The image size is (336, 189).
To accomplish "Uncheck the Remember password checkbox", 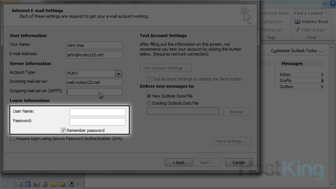I will pyautogui.click(x=63, y=130).
